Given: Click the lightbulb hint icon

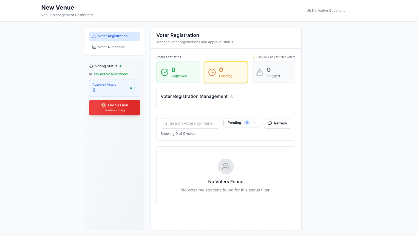Looking at the screenshot, I should point(254,57).
